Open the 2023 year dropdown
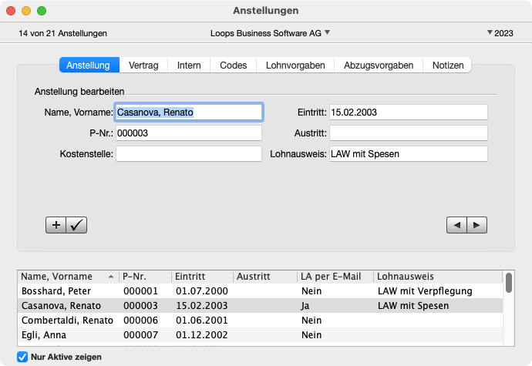 [500, 33]
